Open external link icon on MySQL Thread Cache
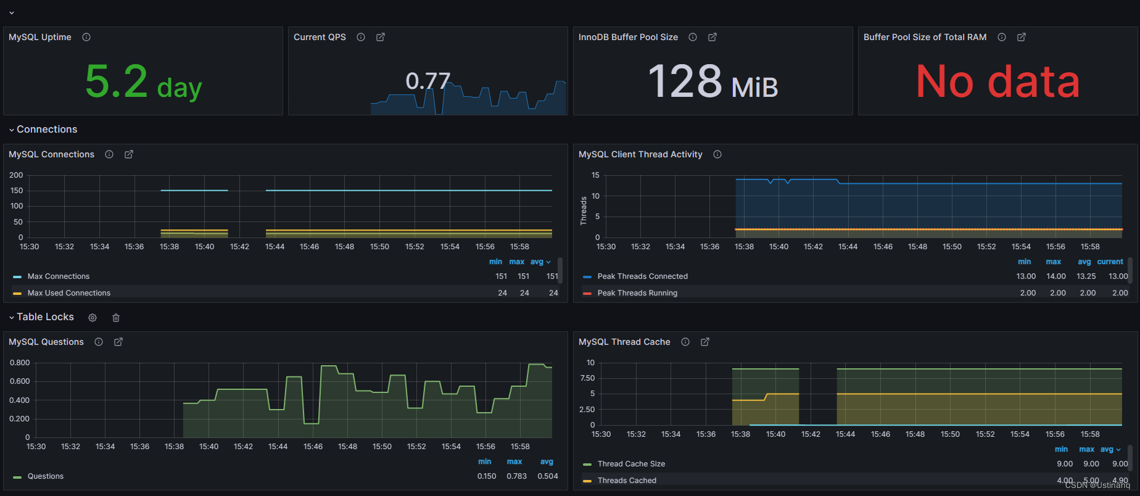The height and width of the screenshot is (496, 1140). click(705, 342)
